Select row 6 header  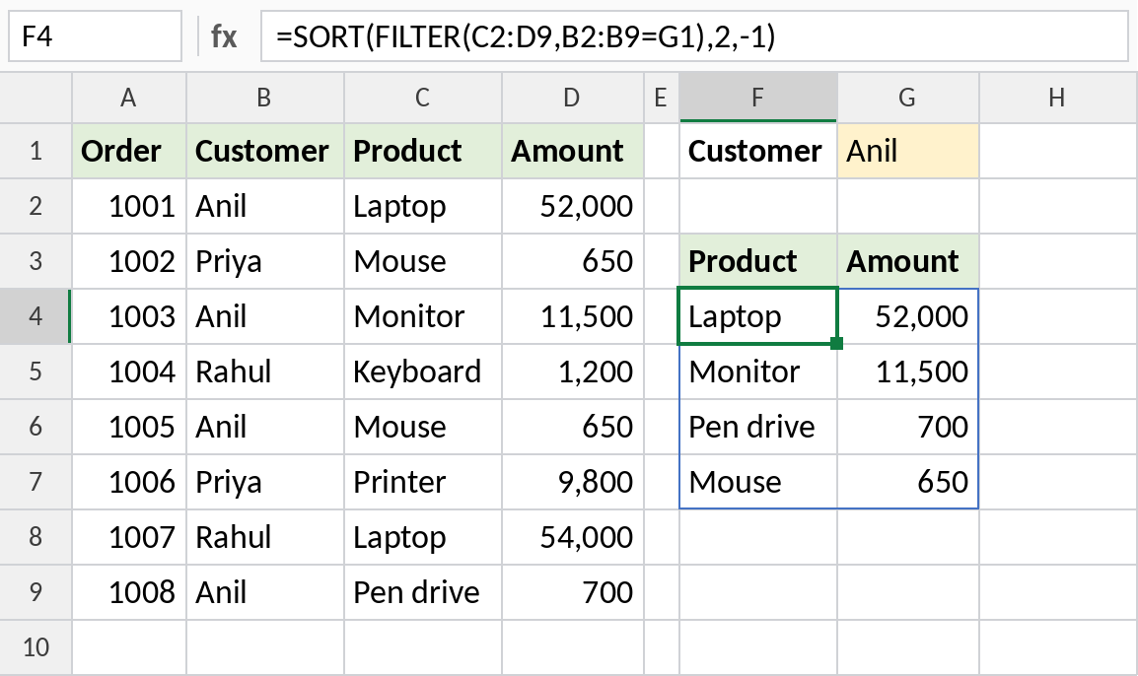coord(36,427)
